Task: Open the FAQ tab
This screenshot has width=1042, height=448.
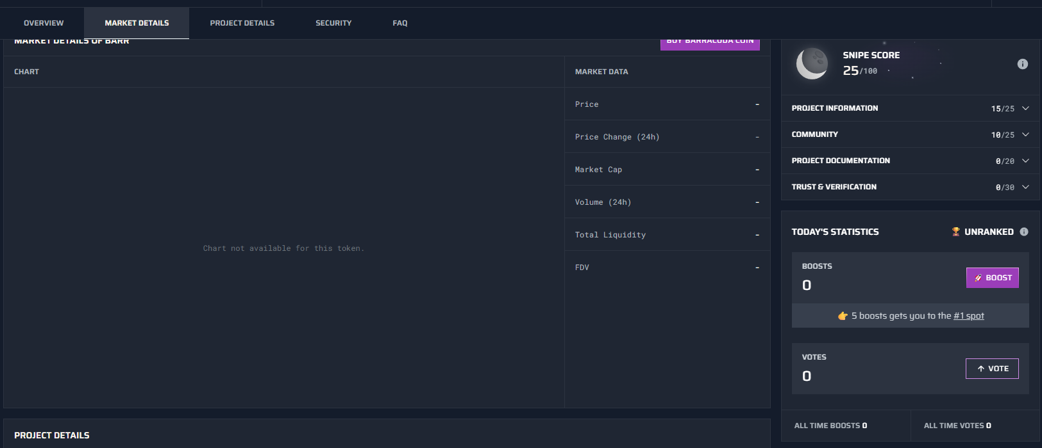Action: click(x=400, y=23)
